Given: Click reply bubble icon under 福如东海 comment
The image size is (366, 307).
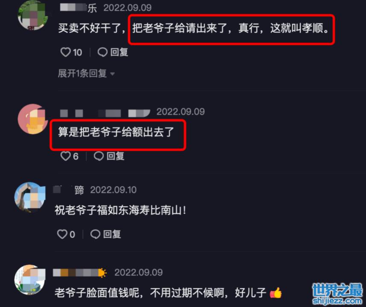Looking at the screenshot, I should coord(95,234).
